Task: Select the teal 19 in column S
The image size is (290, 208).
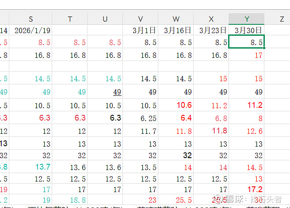Action: 31,200
